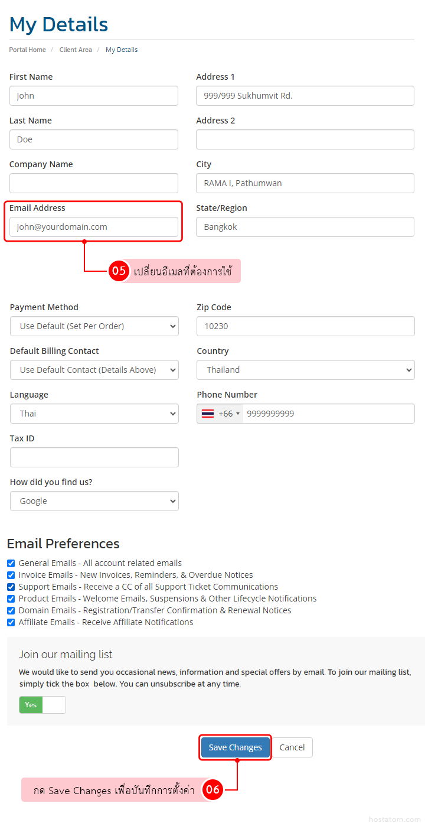This screenshot has height=826, width=425.
Task: Disable Affiliate Emails notifications
Action: 11,622
